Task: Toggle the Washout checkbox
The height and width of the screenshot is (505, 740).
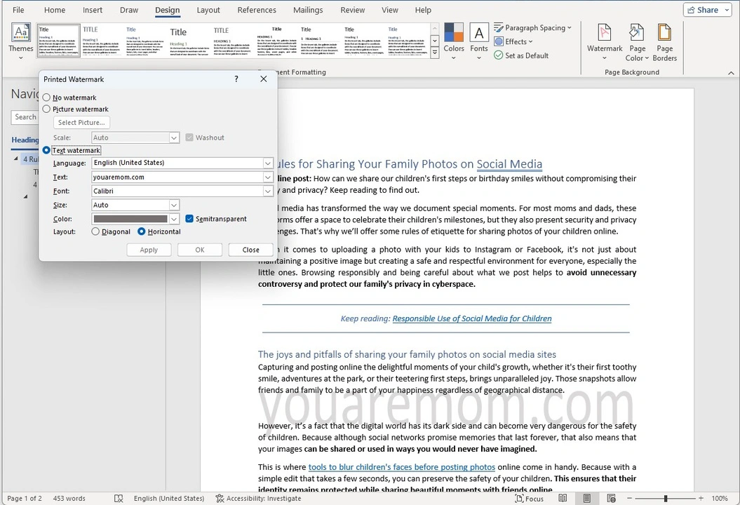Action: point(189,137)
